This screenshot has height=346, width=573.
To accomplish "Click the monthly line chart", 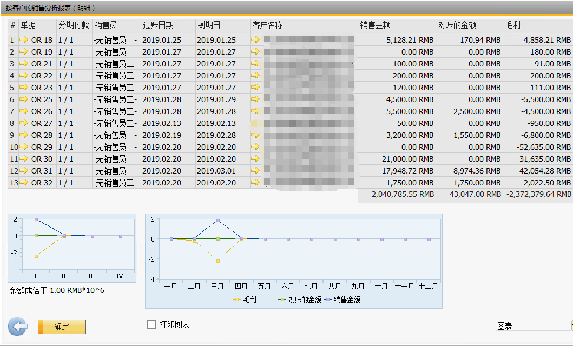I will (294, 261).
